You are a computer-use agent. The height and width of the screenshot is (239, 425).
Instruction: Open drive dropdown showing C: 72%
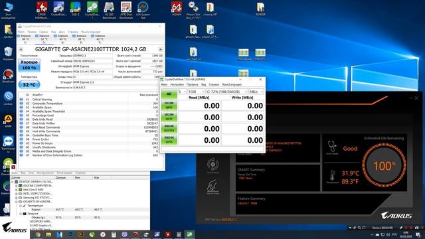point(226,92)
